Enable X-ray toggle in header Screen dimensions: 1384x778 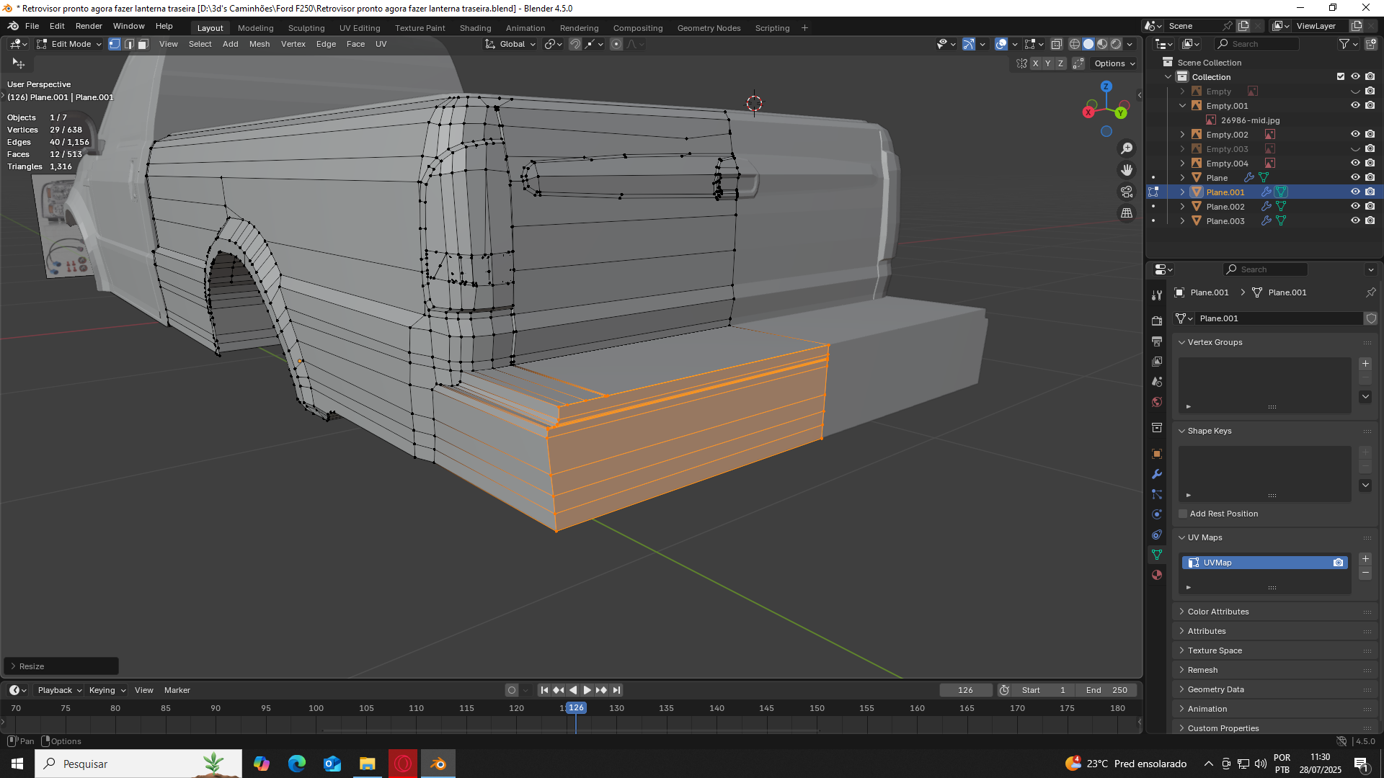pyautogui.click(x=1057, y=45)
